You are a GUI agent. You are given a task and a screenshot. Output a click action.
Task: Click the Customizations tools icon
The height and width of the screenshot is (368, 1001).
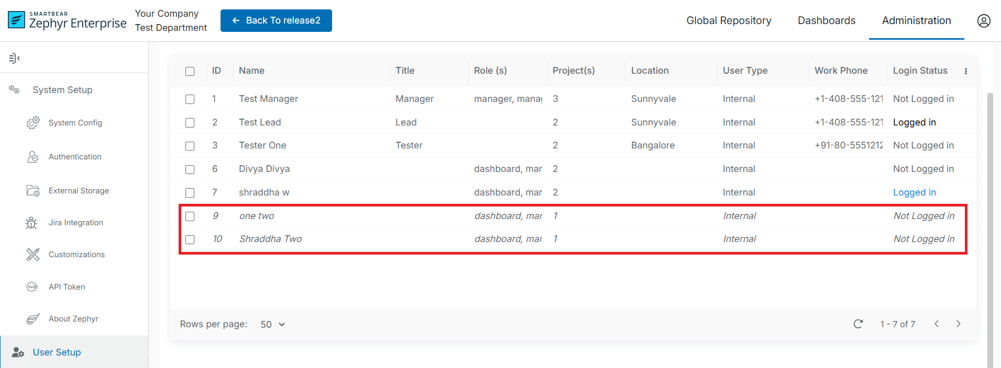(33, 255)
